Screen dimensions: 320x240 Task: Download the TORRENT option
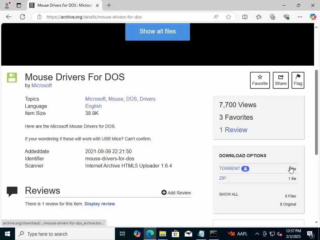[x=230, y=168]
